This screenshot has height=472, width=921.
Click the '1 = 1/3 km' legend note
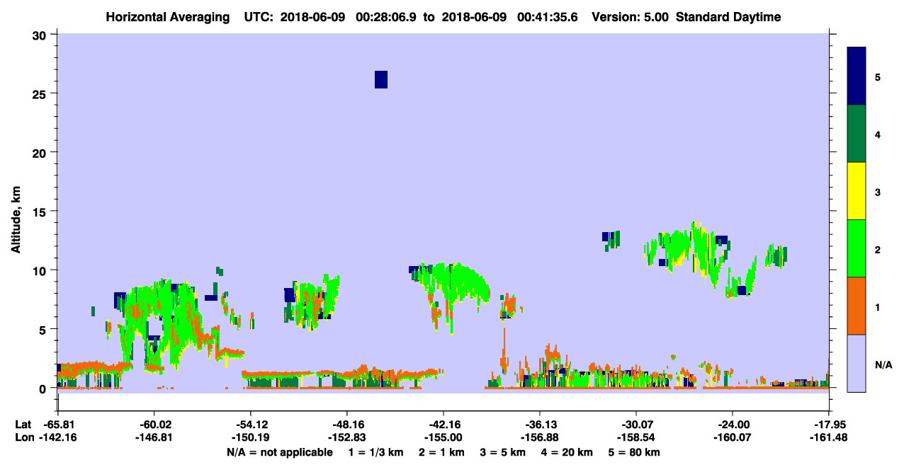pos(375,452)
